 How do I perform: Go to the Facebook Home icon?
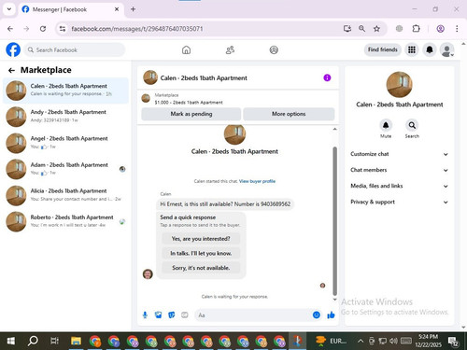(186, 49)
